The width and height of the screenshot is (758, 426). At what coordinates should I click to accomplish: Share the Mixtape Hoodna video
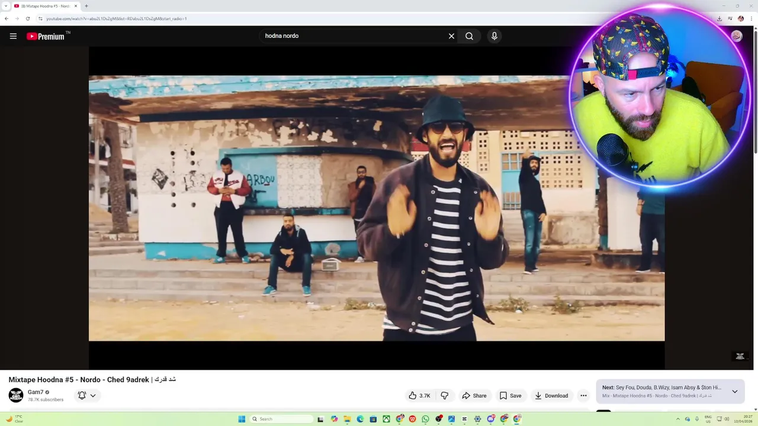pos(474,396)
